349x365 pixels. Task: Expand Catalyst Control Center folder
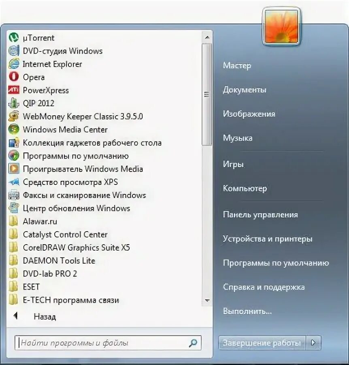[13, 234]
